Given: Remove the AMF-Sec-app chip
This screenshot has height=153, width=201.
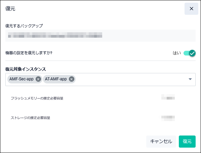Looking at the screenshot, I should point(38,79).
